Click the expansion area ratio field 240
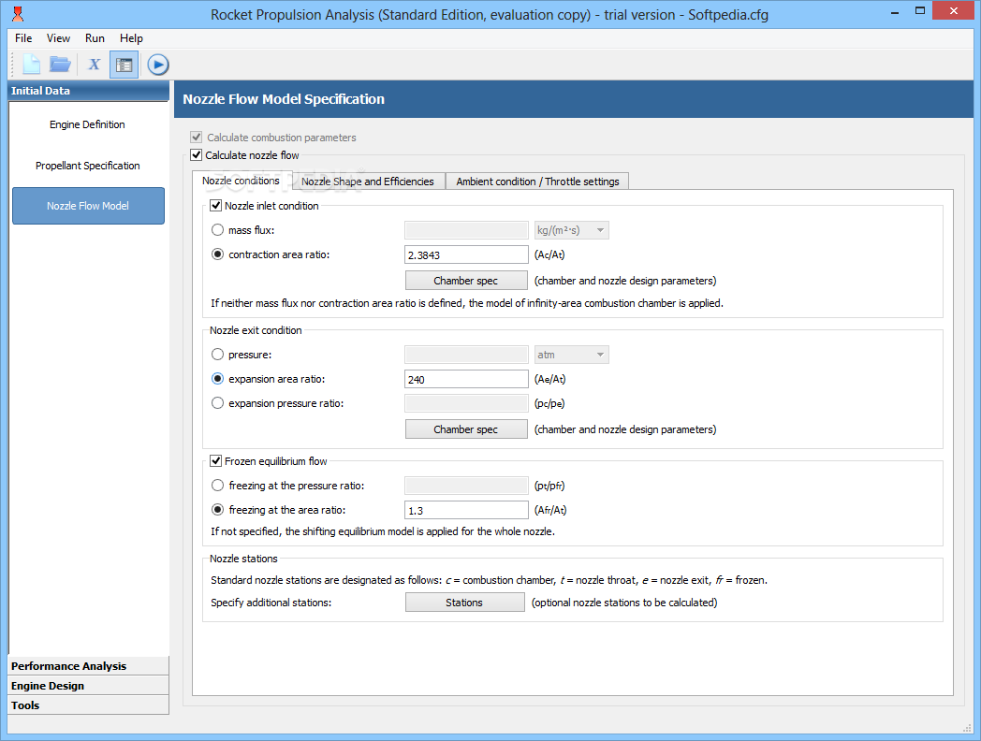The height and width of the screenshot is (741, 981). (466, 379)
